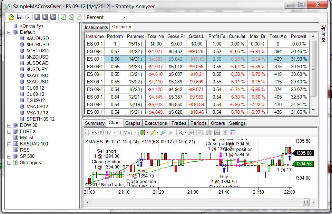Open the vertical Optimize side tab
The width and height of the screenshot is (332, 214).
tap(324, 33)
